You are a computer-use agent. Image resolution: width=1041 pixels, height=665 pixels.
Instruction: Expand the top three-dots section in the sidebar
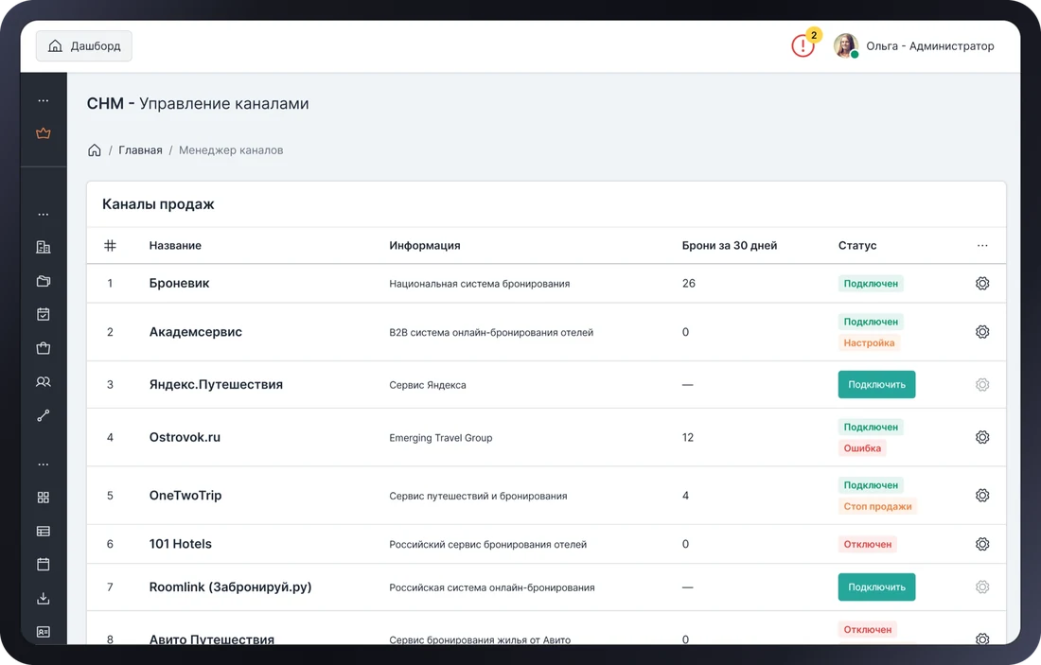click(44, 100)
